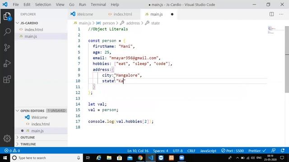This screenshot has width=289, height=162.
Task: Click the unsaved dot on main.js tab
Action: [172, 14]
